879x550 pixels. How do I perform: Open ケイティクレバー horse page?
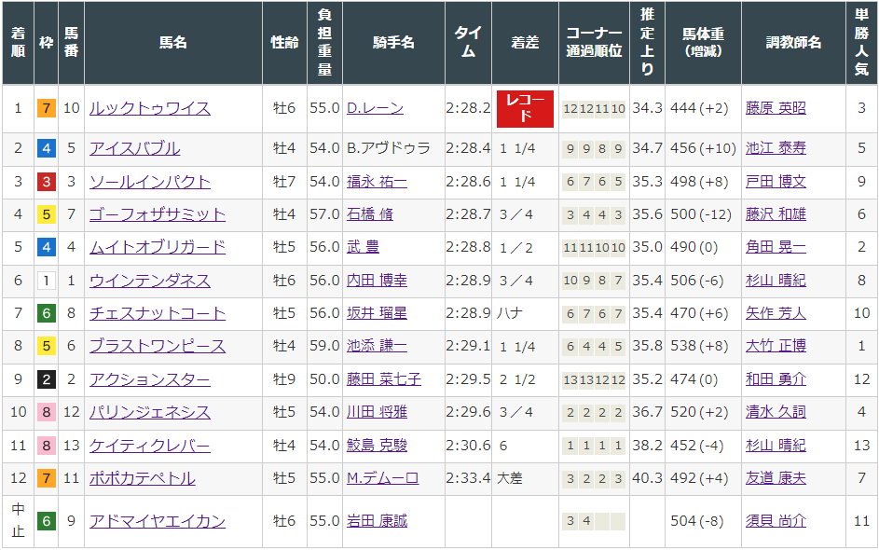pyautogui.click(x=150, y=446)
